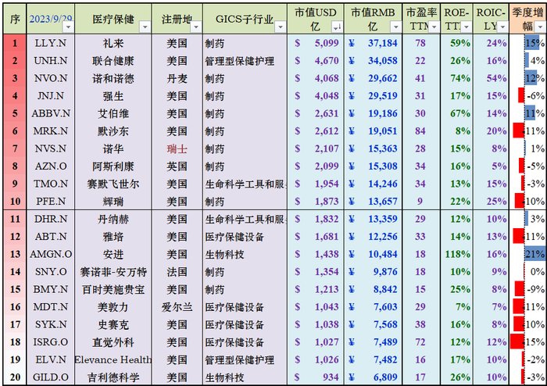Select the RMB market cap 10,484 cell

pos(373,254)
